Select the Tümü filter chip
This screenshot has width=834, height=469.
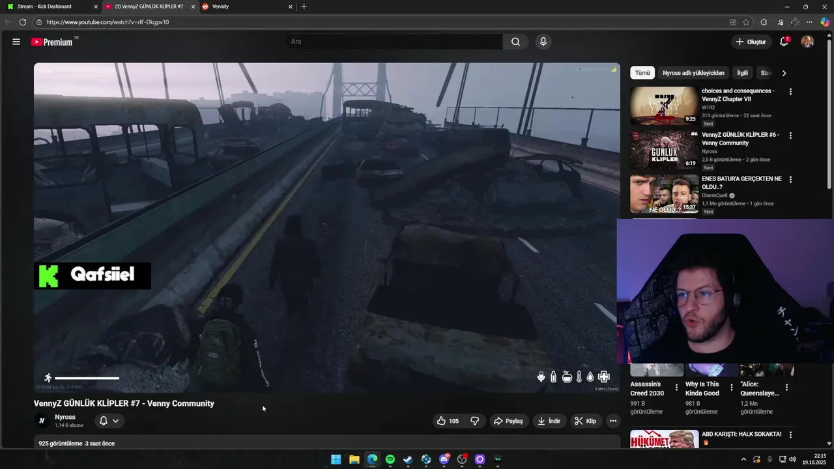tap(642, 73)
